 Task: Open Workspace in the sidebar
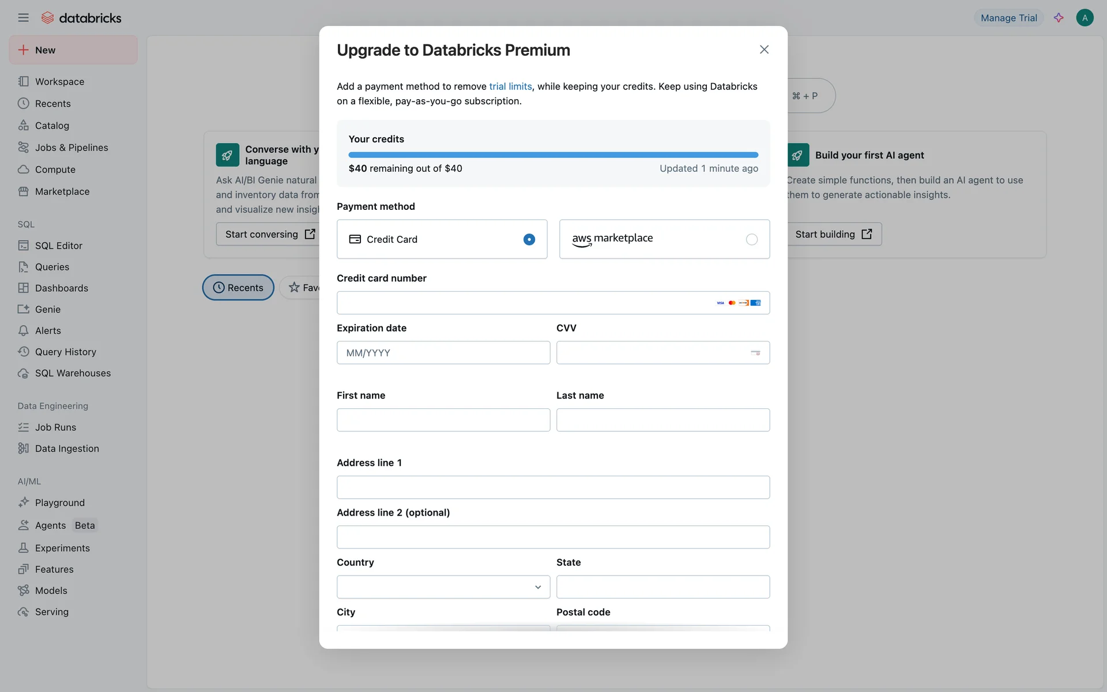tap(59, 82)
